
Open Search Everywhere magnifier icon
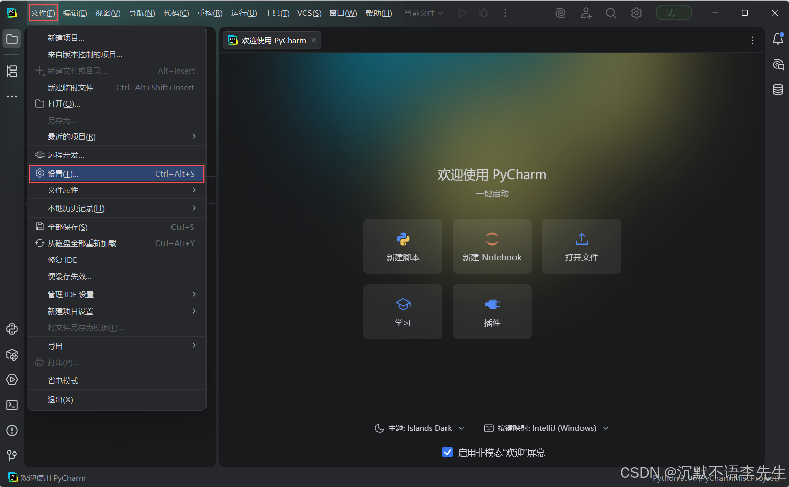click(x=611, y=13)
